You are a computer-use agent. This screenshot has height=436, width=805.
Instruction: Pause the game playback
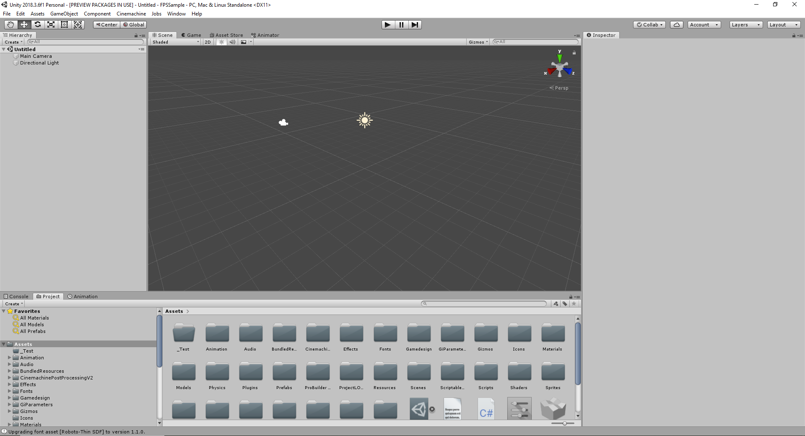coord(401,25)
